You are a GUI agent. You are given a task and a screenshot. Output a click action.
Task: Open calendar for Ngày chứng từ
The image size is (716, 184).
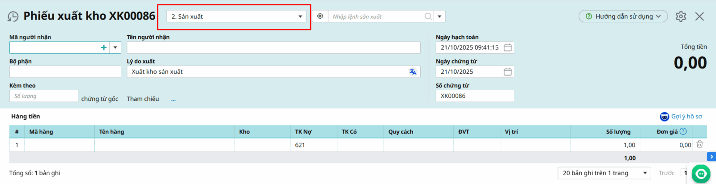coord(507,72)
